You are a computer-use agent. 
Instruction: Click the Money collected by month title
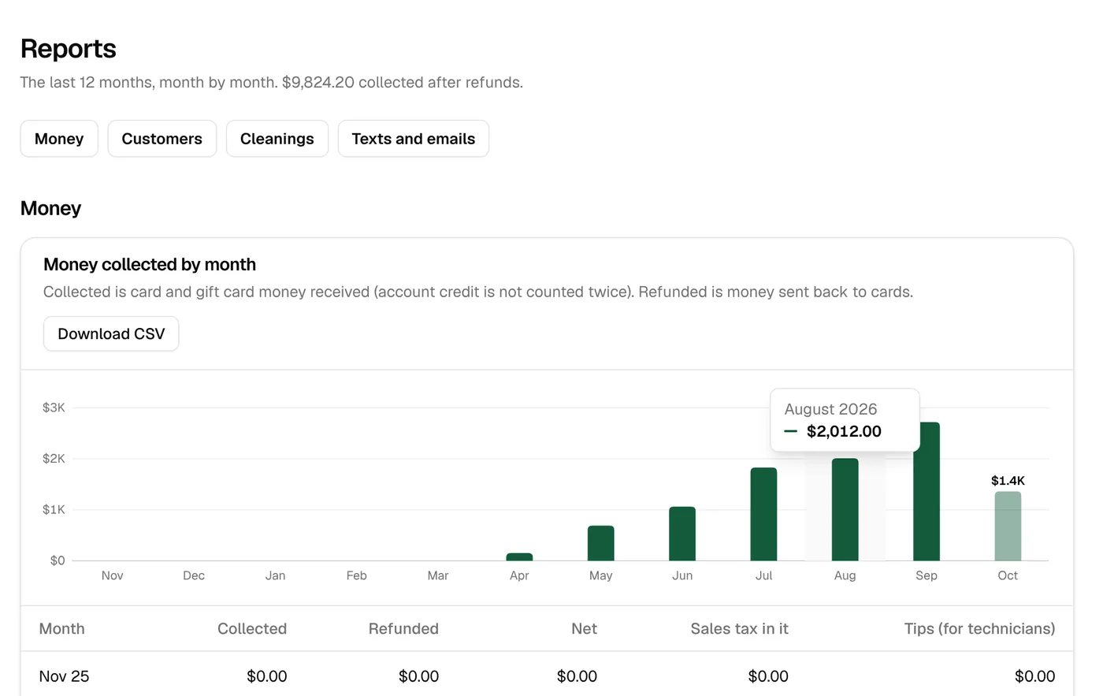point(150,264)
